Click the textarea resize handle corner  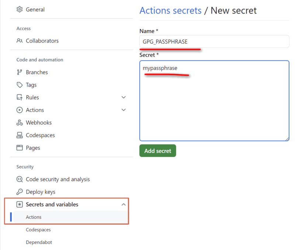click(287, 138)
